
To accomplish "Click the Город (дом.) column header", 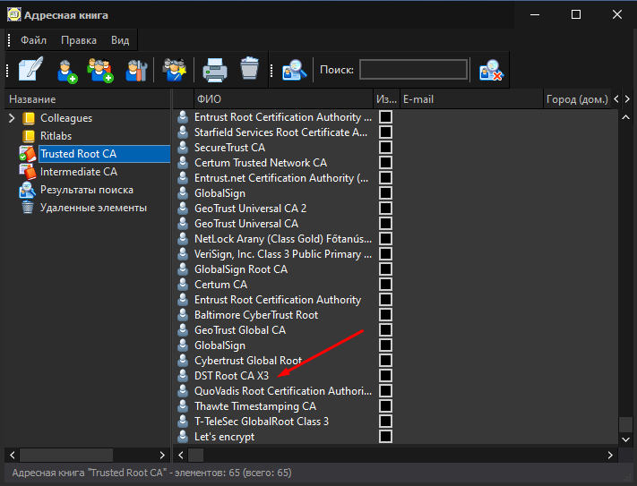I will [x=577, y=99].
